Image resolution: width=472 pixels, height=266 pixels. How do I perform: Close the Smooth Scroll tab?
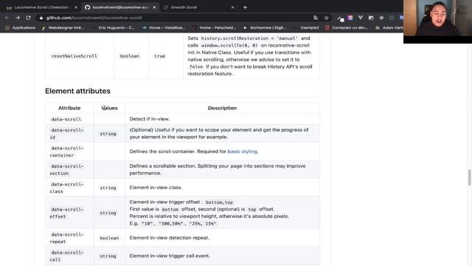click(x=232, y=7)
